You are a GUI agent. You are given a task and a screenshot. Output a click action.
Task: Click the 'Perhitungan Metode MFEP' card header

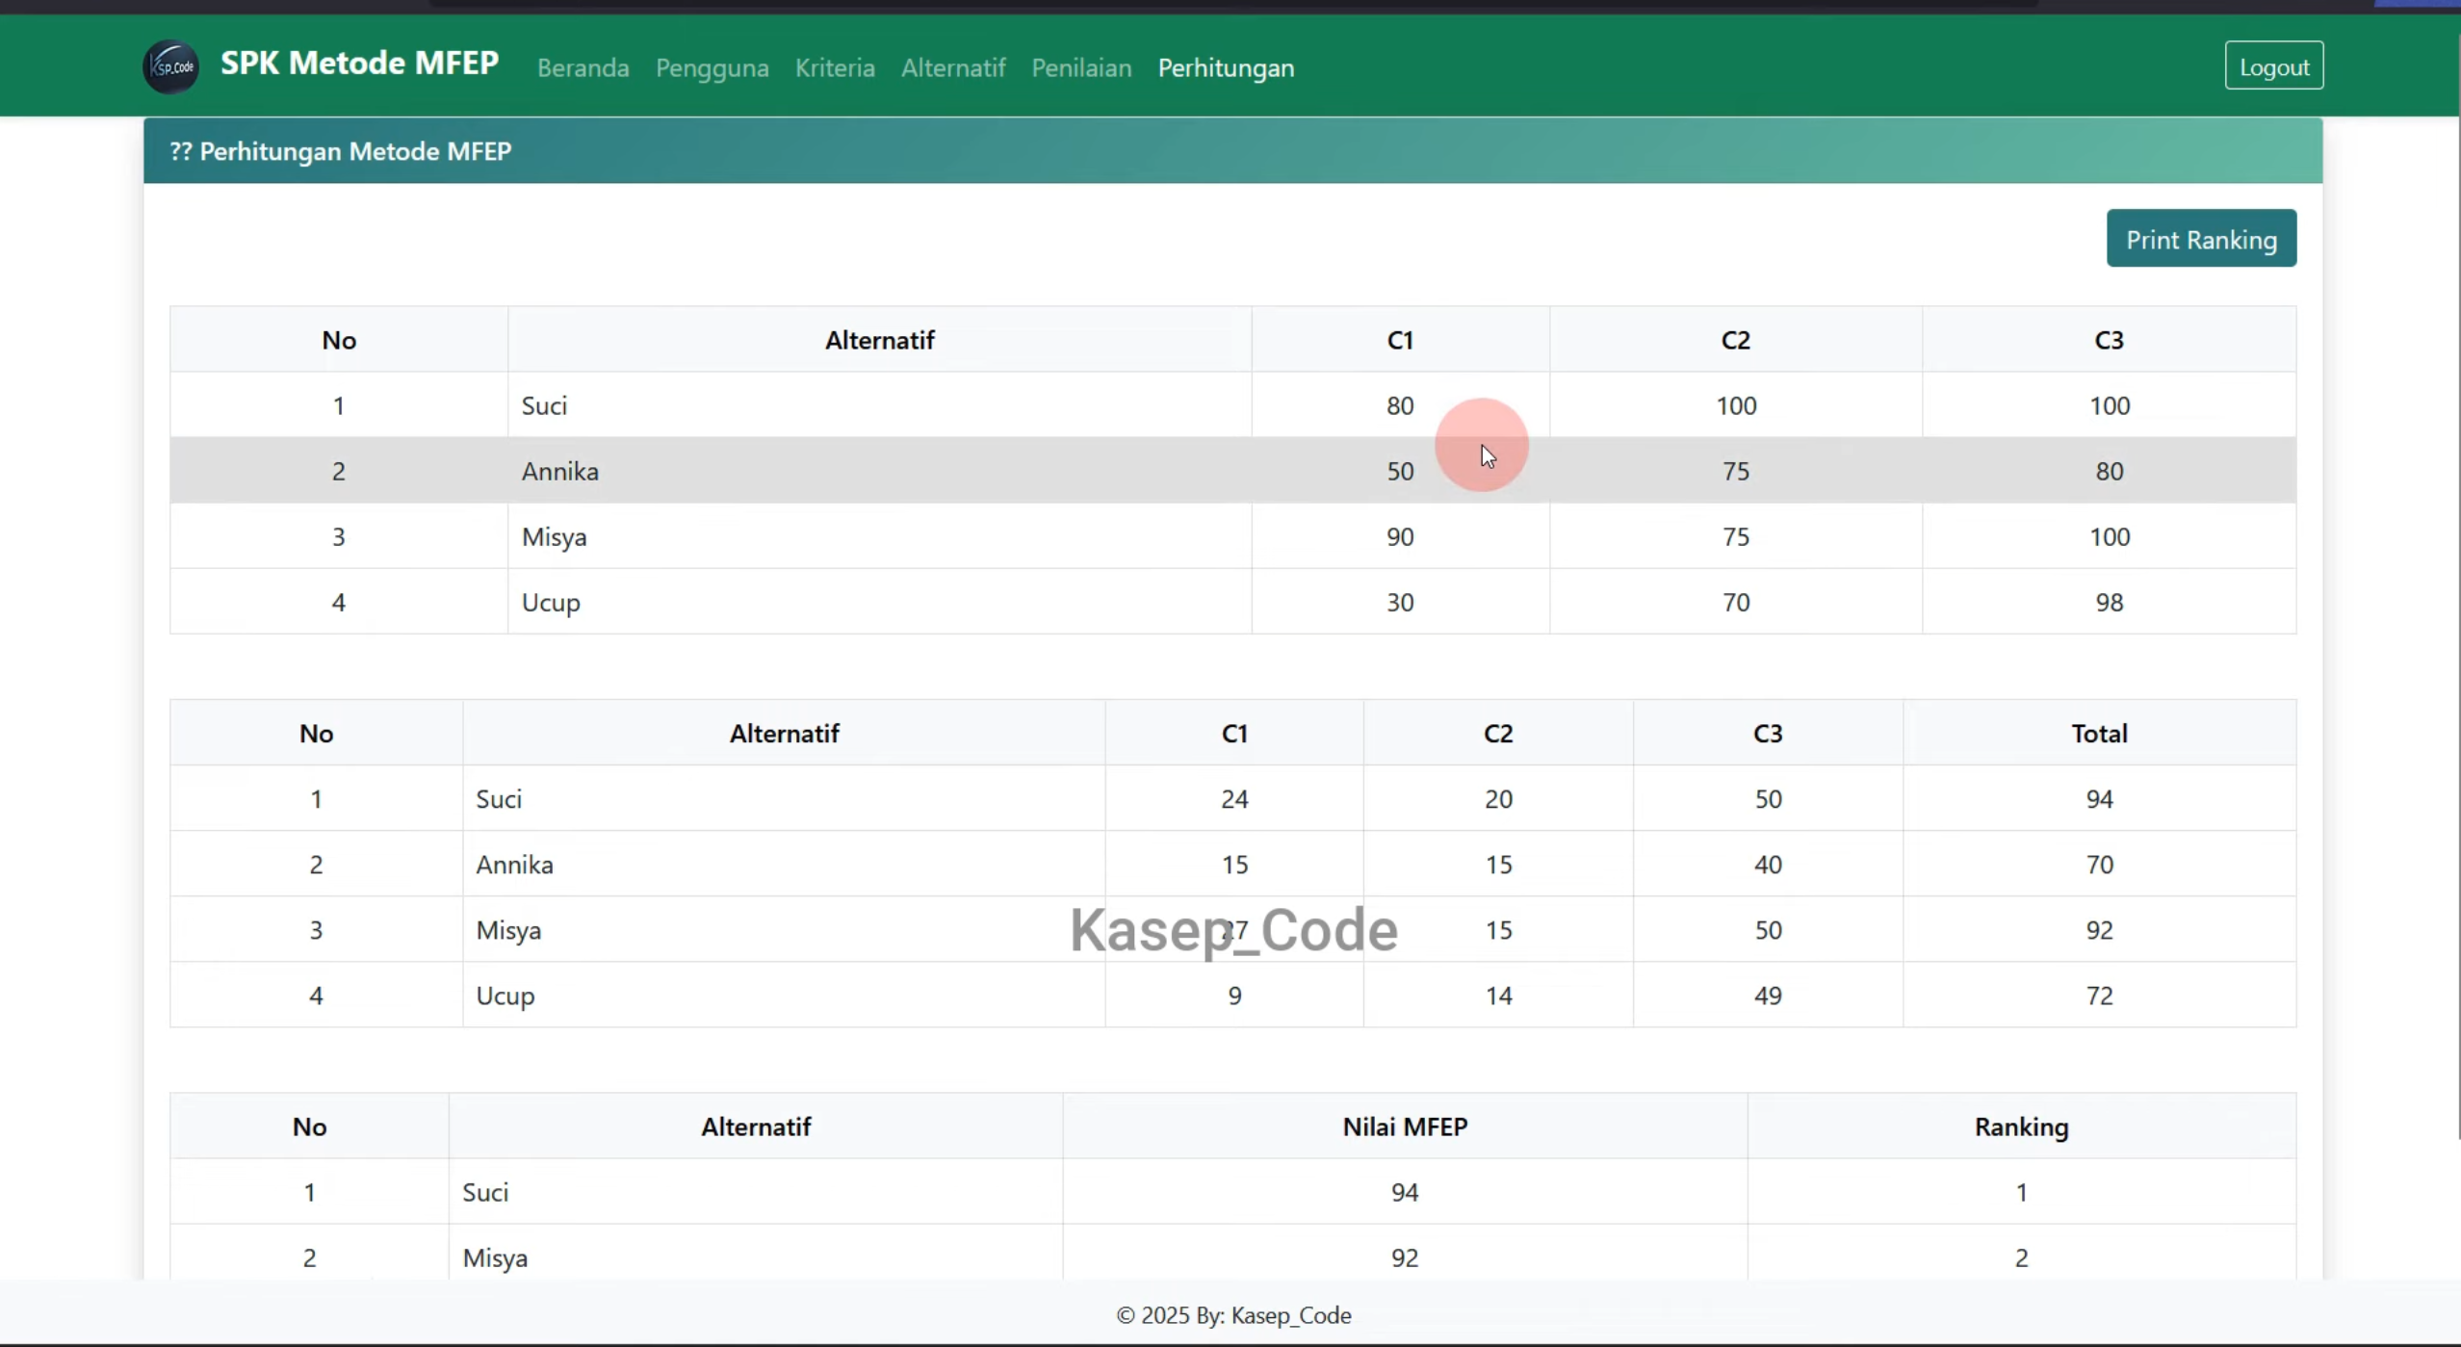[x=1232, y=151]
